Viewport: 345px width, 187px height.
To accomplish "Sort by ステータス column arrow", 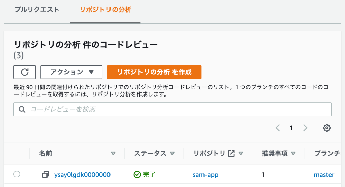I will click(x=172, y=154).
